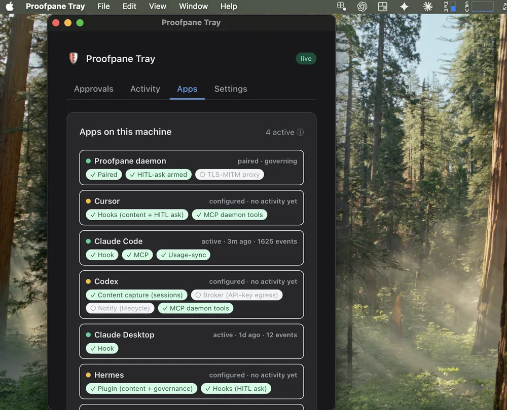Viewport: 507px width, 410px height.
Task: Toggle Cursor's Hooks (content + HITL ask) chip
Action: click(x=137, y=215)
